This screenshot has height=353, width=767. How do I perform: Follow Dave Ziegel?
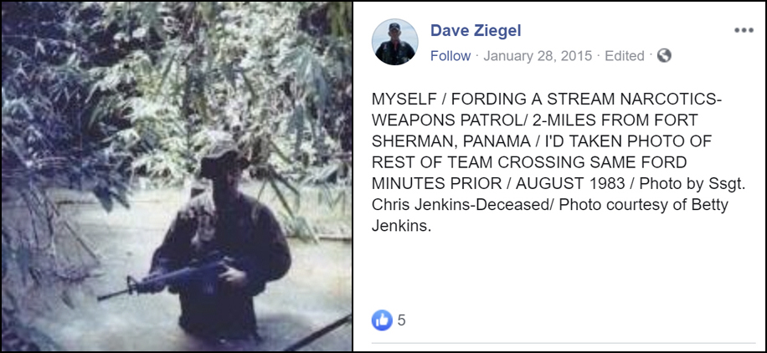tap(450, 56)
